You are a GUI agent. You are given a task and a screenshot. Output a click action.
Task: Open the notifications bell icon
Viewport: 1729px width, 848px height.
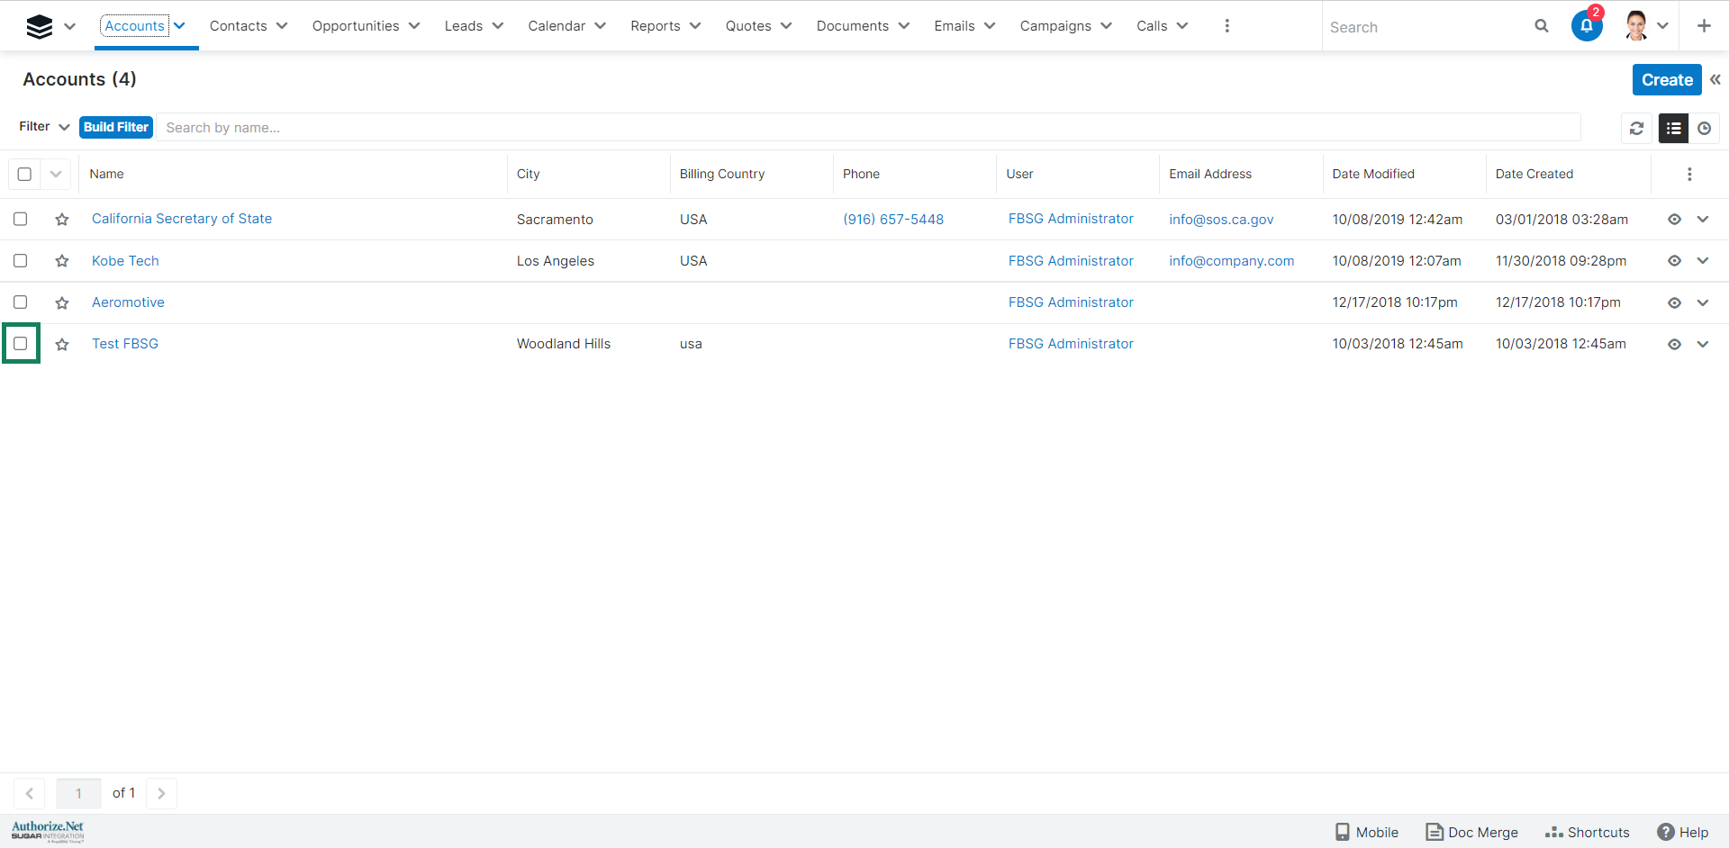1586,26
